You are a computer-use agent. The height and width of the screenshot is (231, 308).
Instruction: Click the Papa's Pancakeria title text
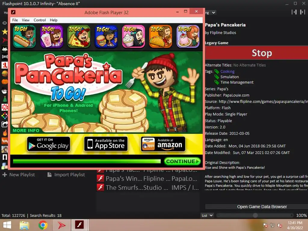(225, 25)
